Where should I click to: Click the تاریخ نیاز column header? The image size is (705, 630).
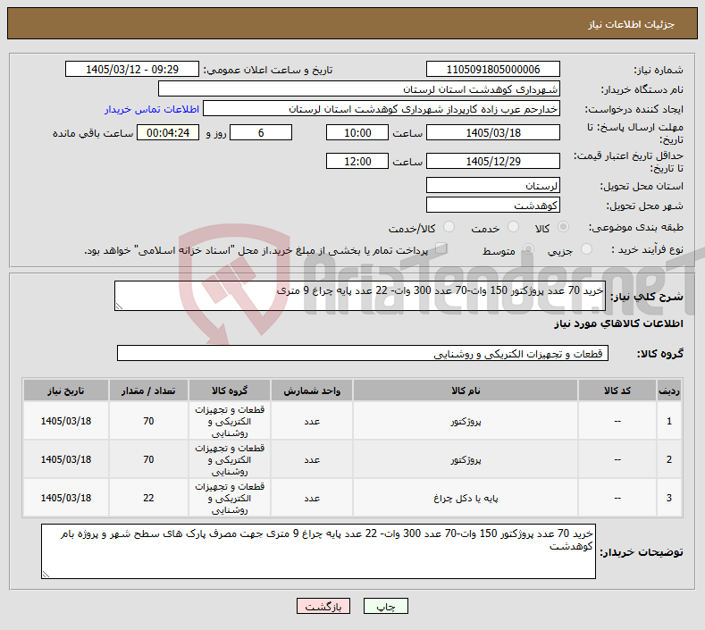(65, 391)
